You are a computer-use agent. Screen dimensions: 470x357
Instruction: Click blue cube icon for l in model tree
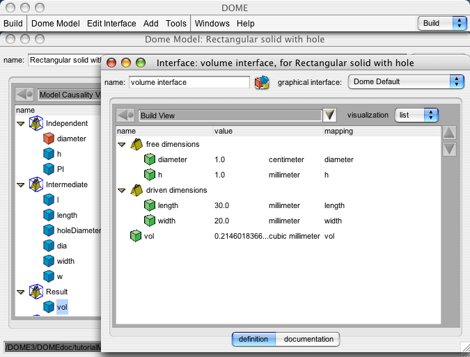[49, 200]
